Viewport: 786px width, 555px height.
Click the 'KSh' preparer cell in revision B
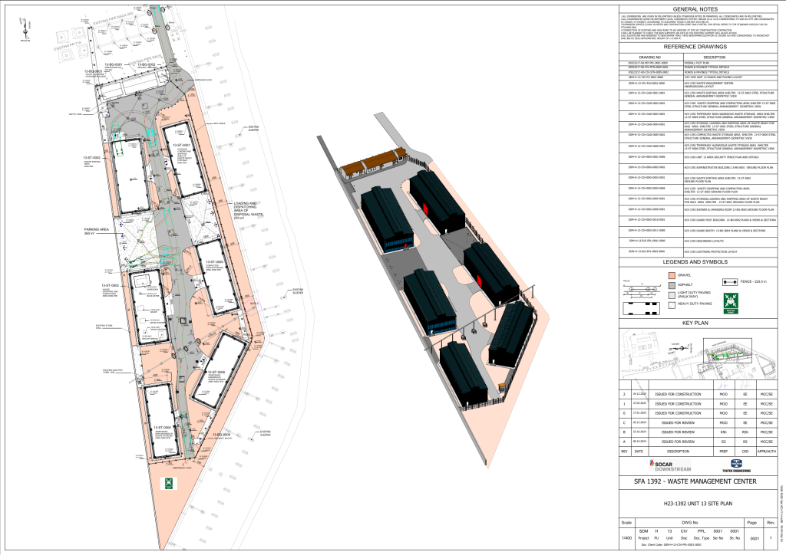[x=723, y=432]
